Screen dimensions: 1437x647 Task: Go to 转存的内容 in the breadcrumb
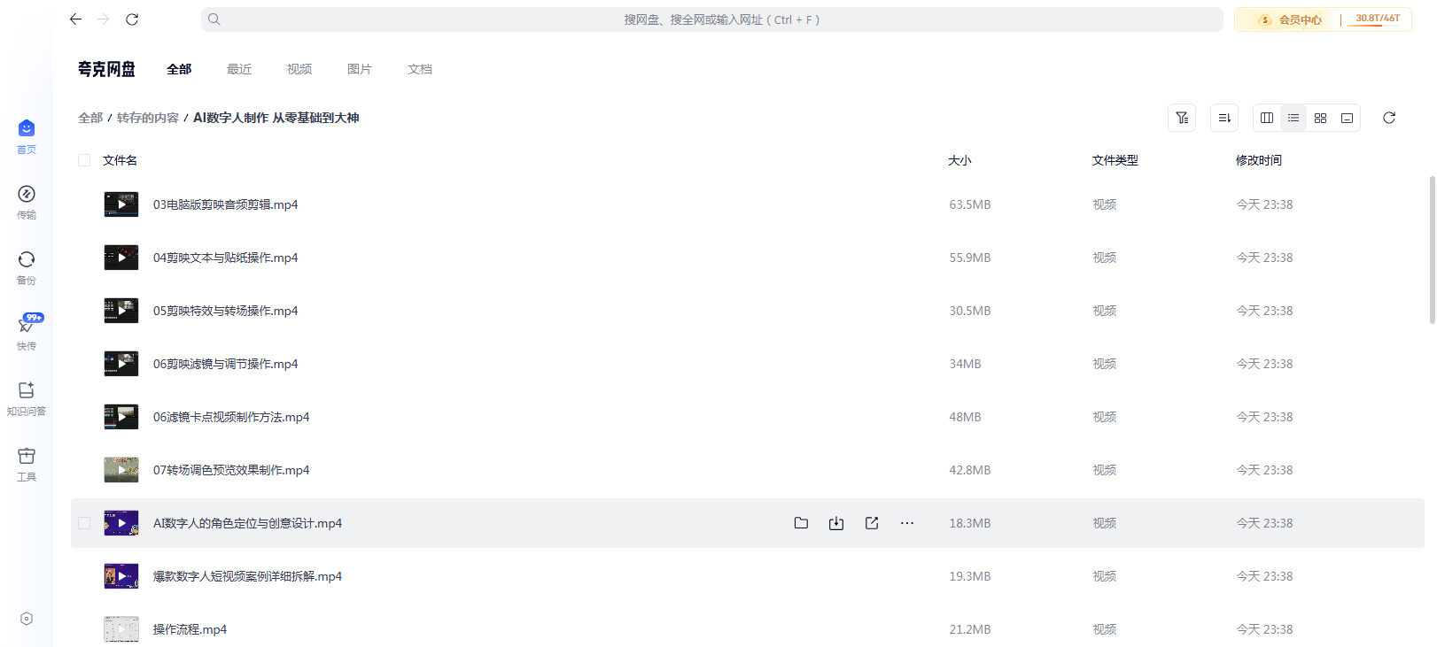(x=148, y=118)
